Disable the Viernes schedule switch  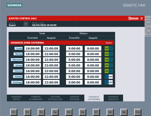[109, 71]
